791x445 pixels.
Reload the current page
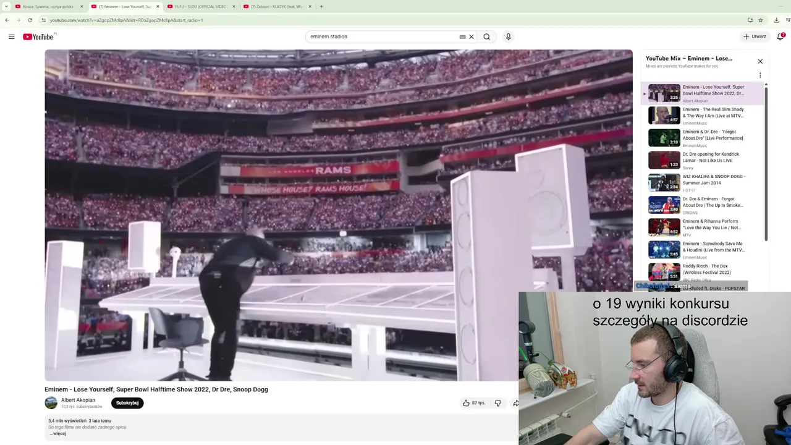pyautogui.click(x=30, y=20)
